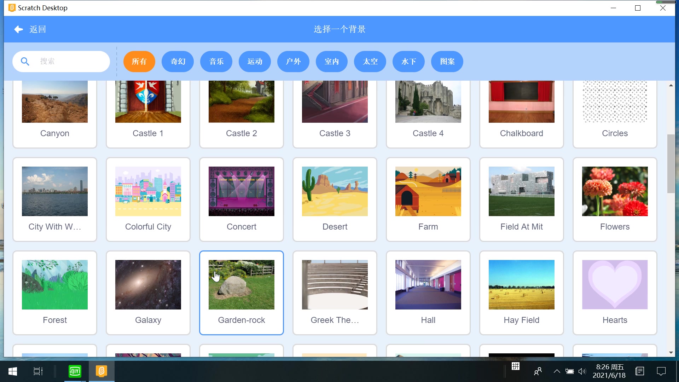Viewport: 679px width, 382px height.
Task: Open Task View in taskbar
Action: coord(38,371)
